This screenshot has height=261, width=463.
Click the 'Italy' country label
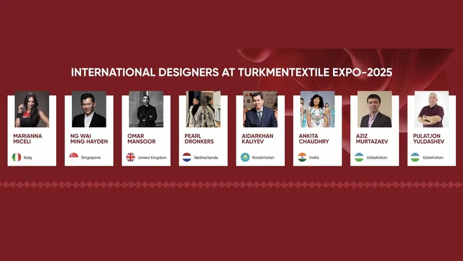click(28, 157)
